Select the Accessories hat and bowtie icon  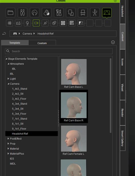(x=83, y=13)
